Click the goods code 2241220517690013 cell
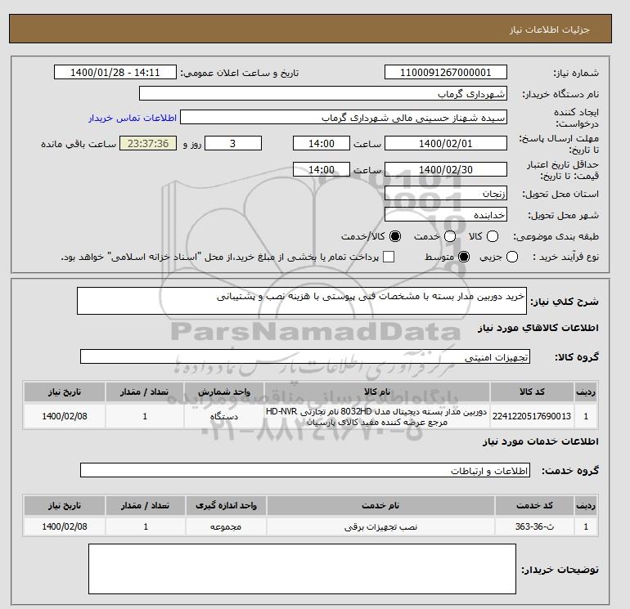 (532, 416)
